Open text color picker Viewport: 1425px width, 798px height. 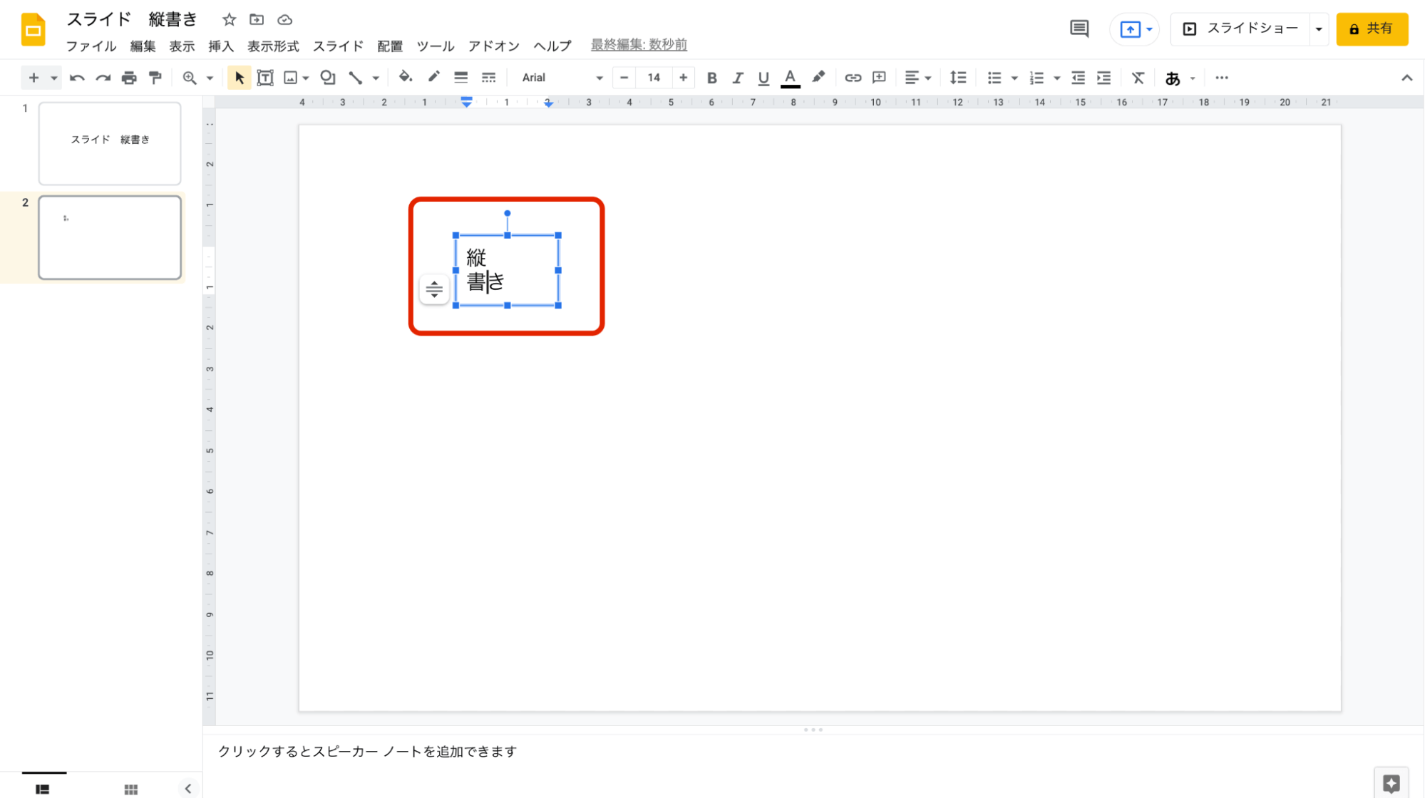[x=790, y=78]
